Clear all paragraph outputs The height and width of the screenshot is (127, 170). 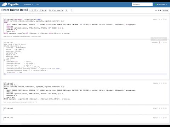pyautogui.click(x=38, y=10)
